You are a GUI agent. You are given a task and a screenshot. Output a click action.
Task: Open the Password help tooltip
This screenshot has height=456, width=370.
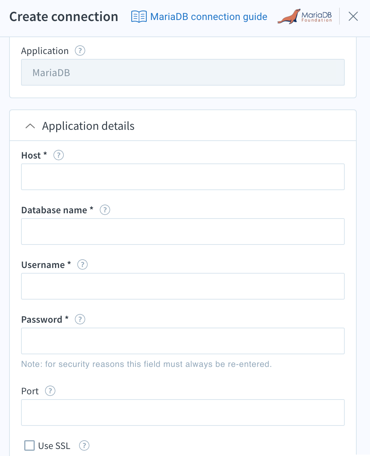tap(80, 319)
